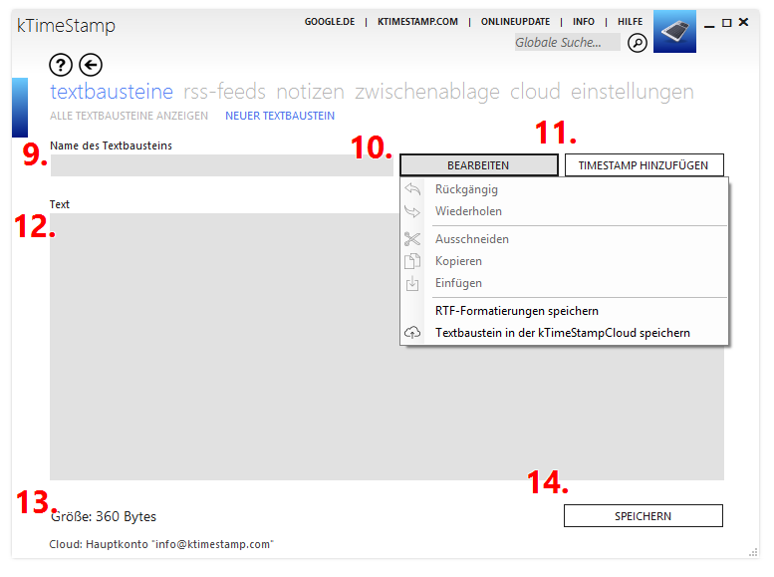Image resolution: width=774 pixels, height=577 pixels.
Task: Choose Einfügen from the menu
Action: pos(564,283)
